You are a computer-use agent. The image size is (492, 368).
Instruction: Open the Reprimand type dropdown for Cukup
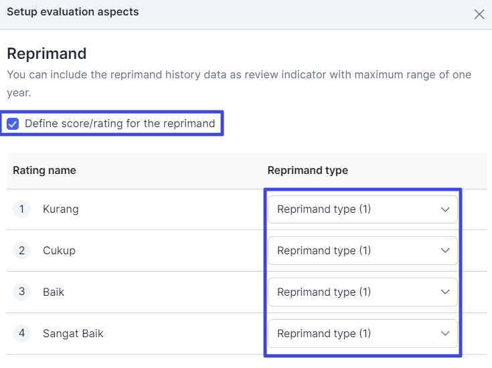[363, 251]
